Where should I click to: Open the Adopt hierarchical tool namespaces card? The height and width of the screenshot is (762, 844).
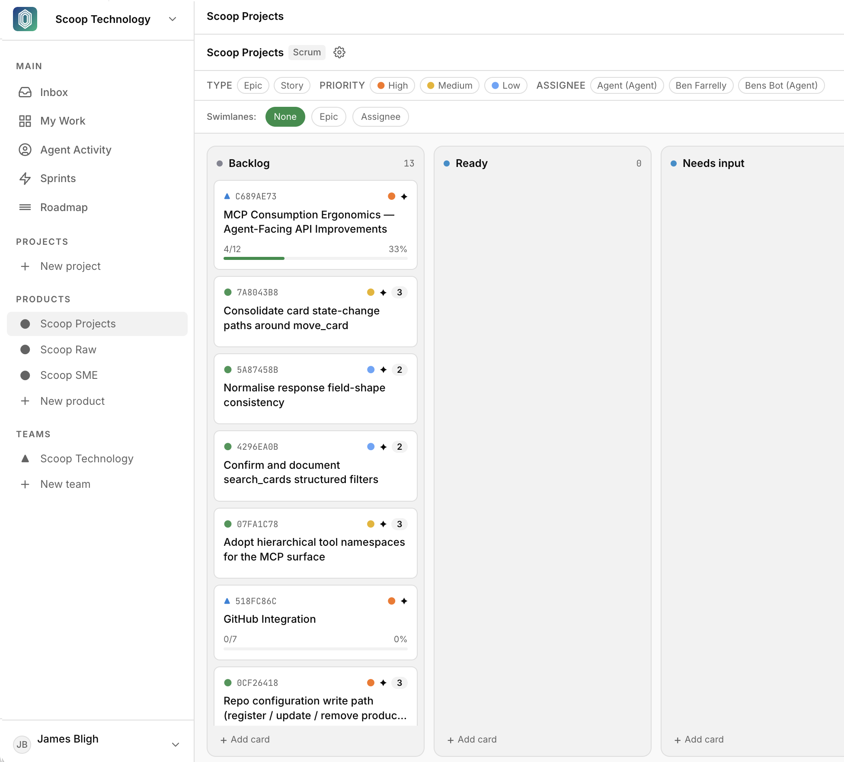(x=316, y=543)
